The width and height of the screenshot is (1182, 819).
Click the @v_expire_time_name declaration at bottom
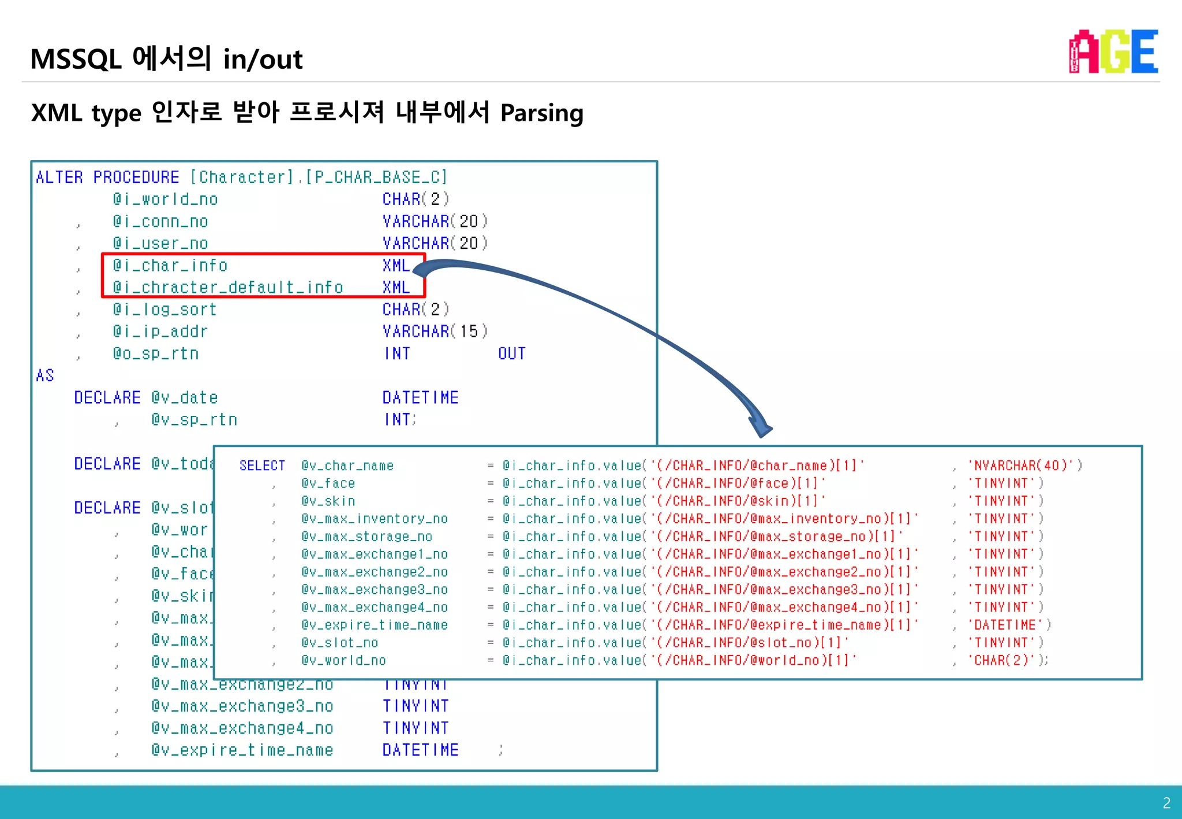(x=242, y=750)
